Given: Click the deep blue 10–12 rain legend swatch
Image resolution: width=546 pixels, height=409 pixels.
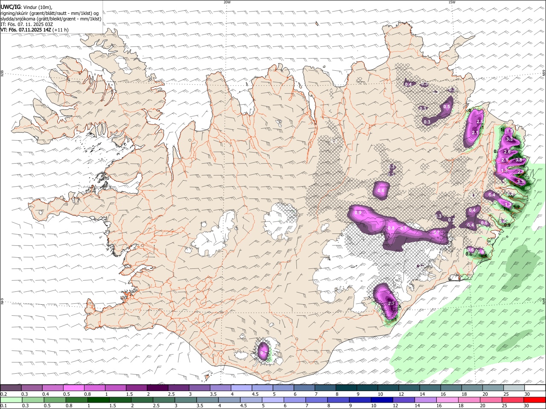Looking at the screenshot, I should (x=382, y=400).
